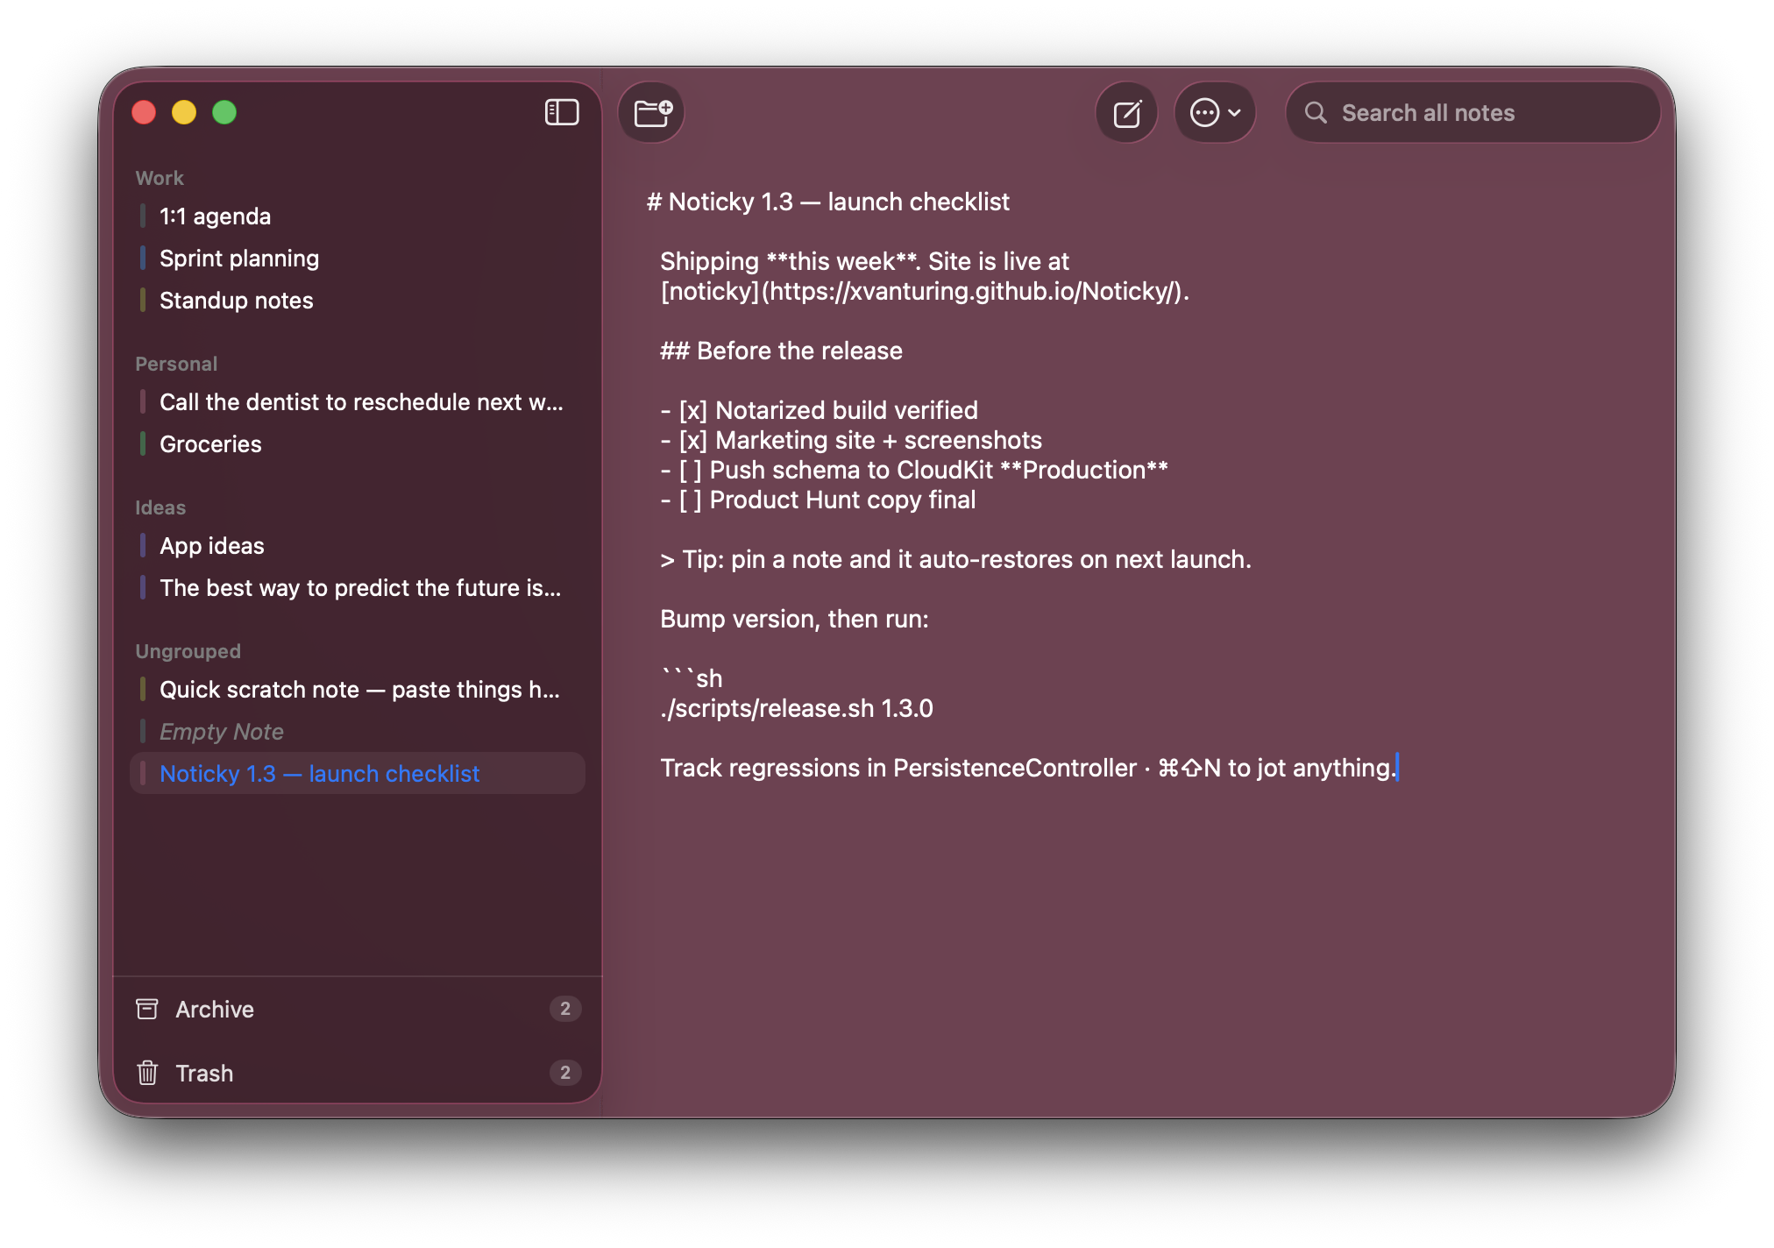1774x1248 pixels.
Task: Click the Ungrouped group header
Action: point(188,651)
